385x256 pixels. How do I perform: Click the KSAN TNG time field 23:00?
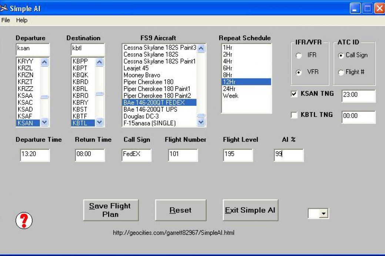(x=358, y=96)
